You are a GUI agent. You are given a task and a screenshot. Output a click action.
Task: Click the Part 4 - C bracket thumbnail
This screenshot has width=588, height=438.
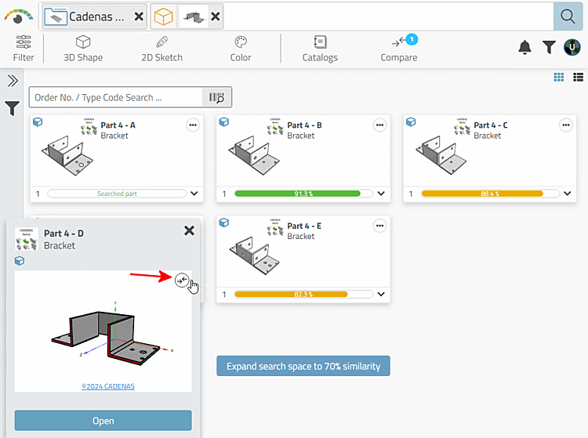tap(441, 155)
